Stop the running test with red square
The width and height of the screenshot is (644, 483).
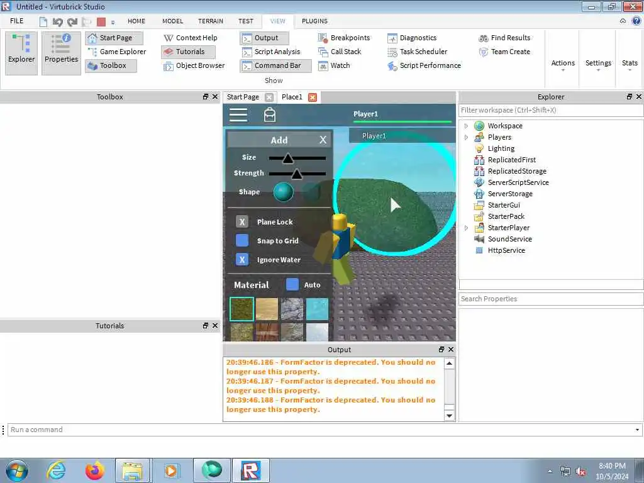coord(101,21)
